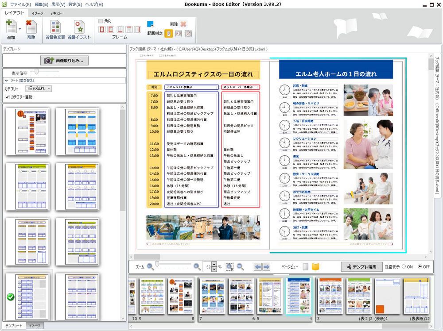Click the 表示倍率 display scale slider
This screenshot has height=331, width=443.
pos(45,72)
